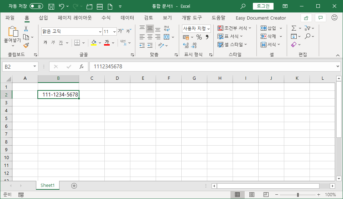Apply the fill color bucket

tap(94, 42)
